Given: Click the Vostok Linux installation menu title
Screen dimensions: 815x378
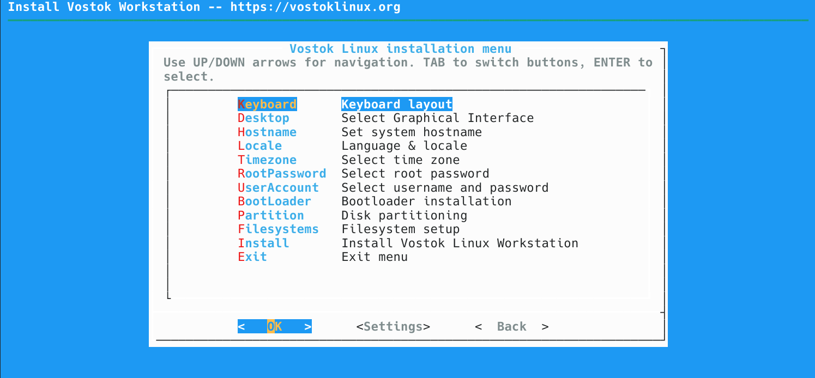Looking at the screenshot, I should click(401, 48).
